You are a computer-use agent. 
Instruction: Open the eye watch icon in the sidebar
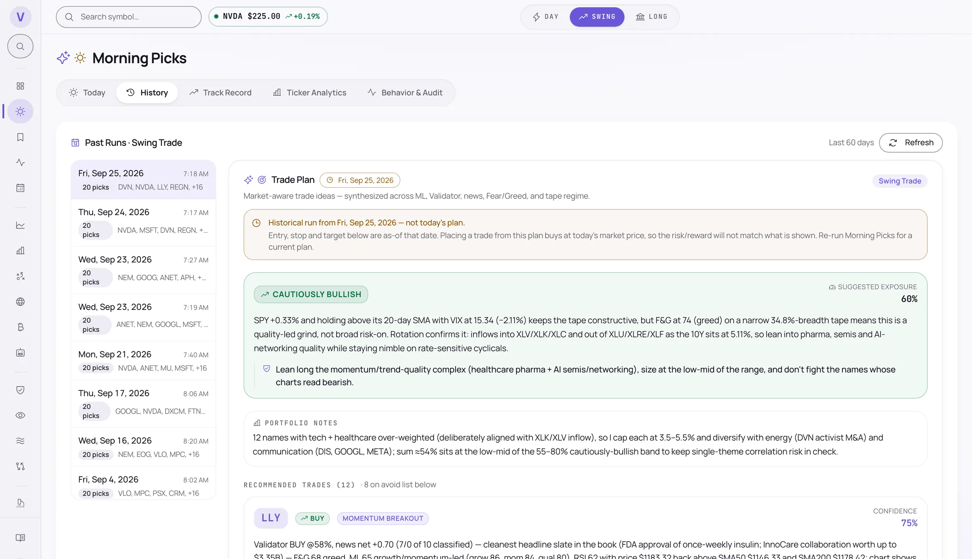click(20, 415)
